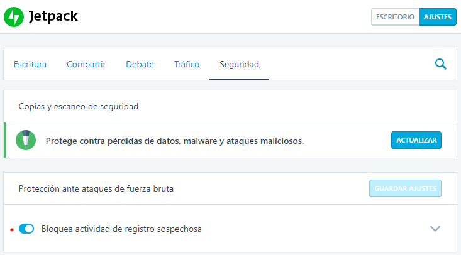This screenshot has height=255, width=461.
Task: Go to the Debate tab
Action: [x=140, y=64]
